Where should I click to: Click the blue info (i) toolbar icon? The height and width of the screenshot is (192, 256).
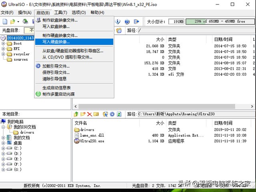(x=118, y=21)
